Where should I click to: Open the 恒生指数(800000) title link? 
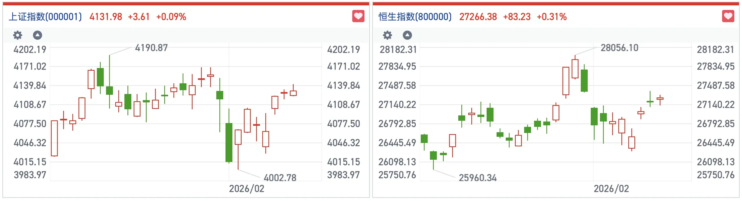coord(415,17)
